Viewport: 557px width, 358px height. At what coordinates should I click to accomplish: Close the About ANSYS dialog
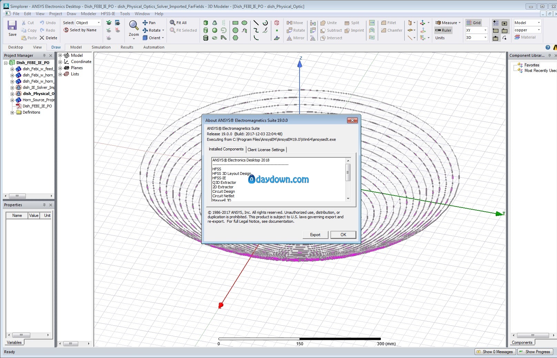352,120
